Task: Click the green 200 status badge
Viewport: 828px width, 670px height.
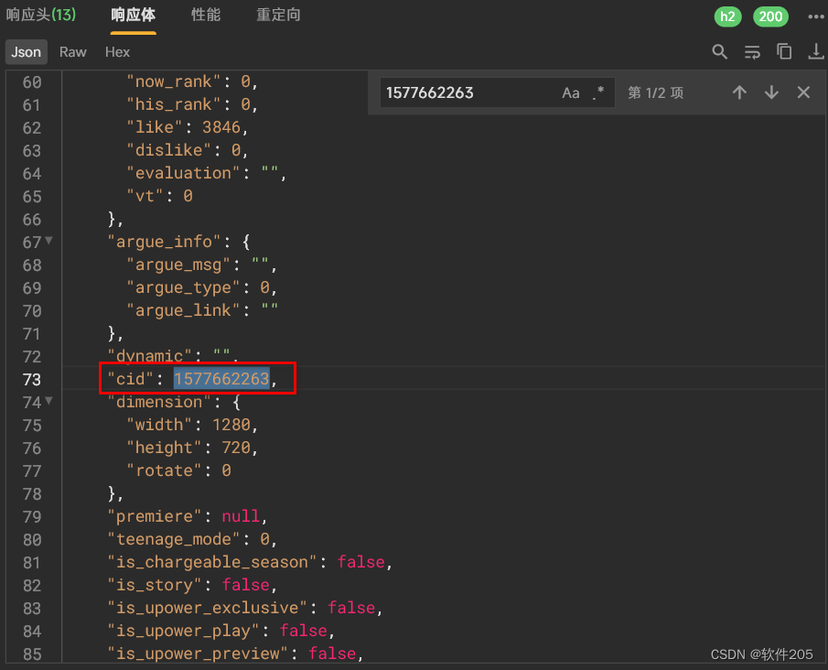Action: [x=770, y=16]
